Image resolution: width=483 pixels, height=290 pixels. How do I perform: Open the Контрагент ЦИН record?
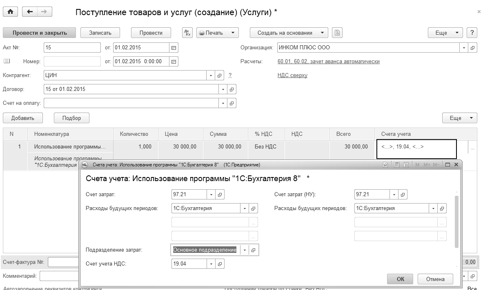[219, 75]
